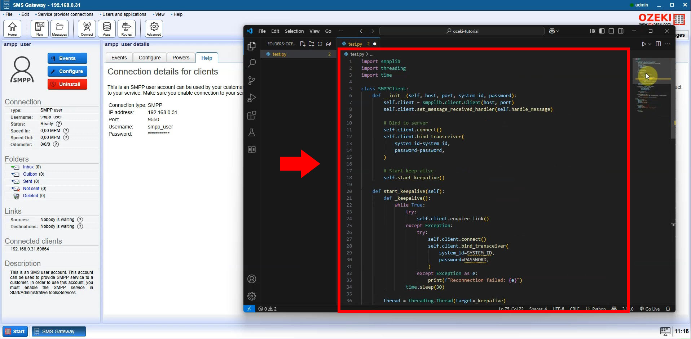Switch to the Powers tab
Image resolution: width=691 pixels, height=339 pixels.
point(181,58)
